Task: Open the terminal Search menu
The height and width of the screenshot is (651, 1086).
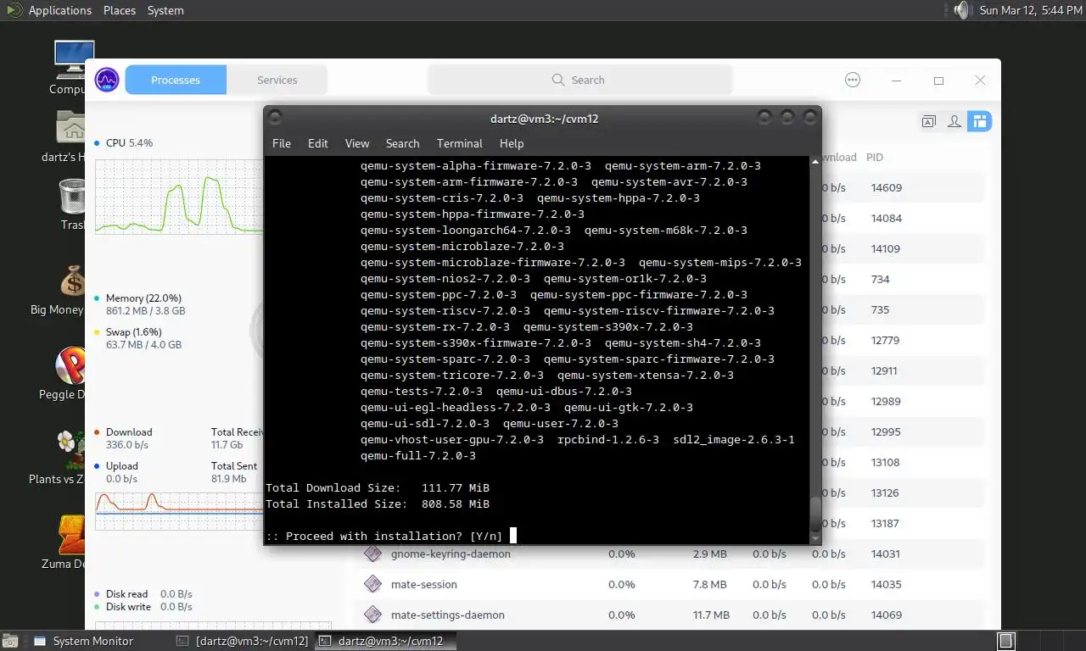Action: [x=402, y=143]
